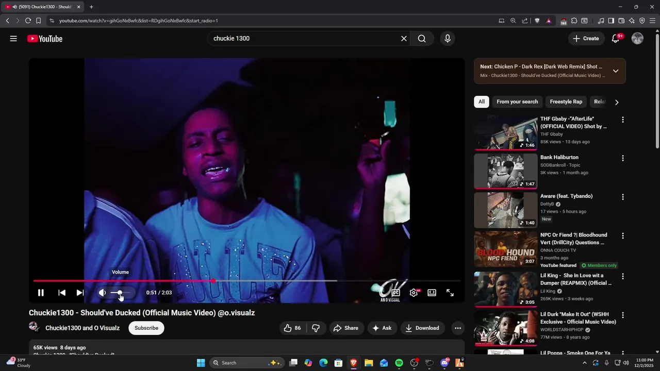Like the video (86 likes)
Screen dimensions: 660x371
click(293, 328)
